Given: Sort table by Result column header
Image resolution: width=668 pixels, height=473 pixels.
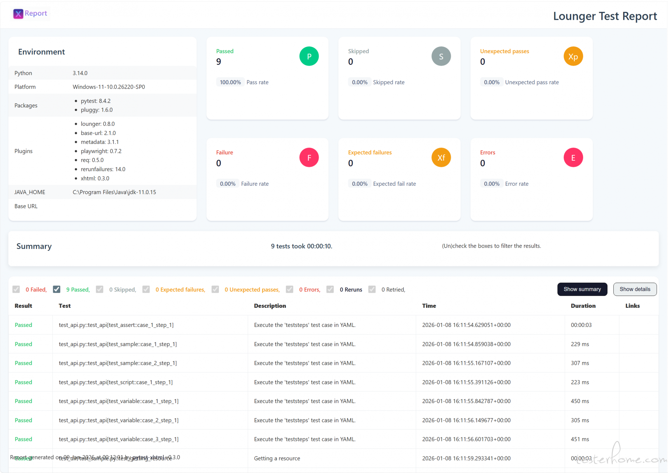Looking at the screenshot, I should pyautogui.click(x=23, y=306).
